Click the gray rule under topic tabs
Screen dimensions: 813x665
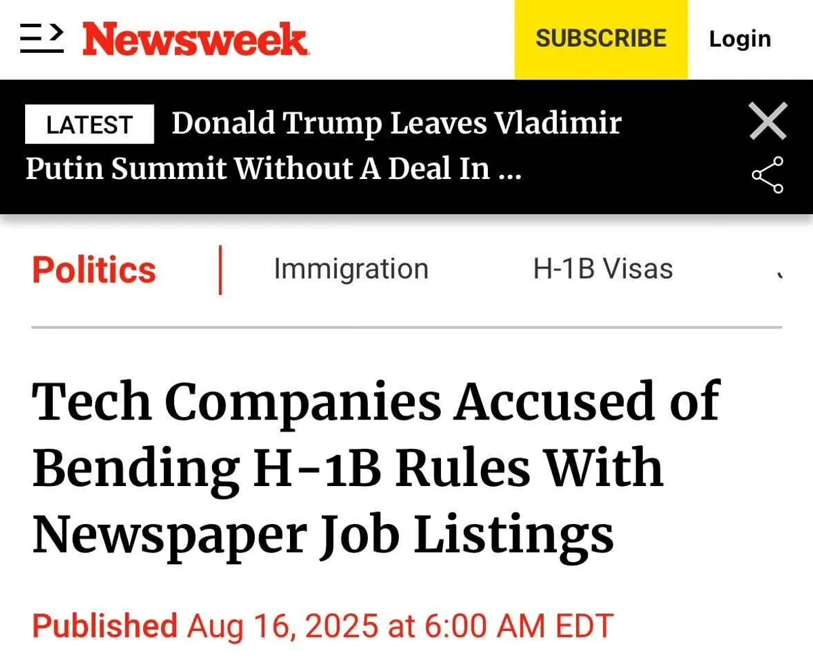[406, 327]
